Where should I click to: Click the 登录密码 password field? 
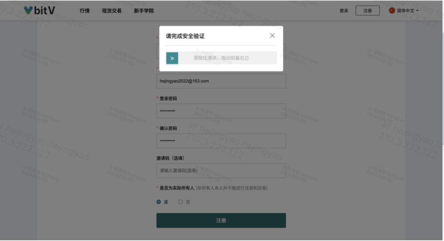(x=221, y=111)
